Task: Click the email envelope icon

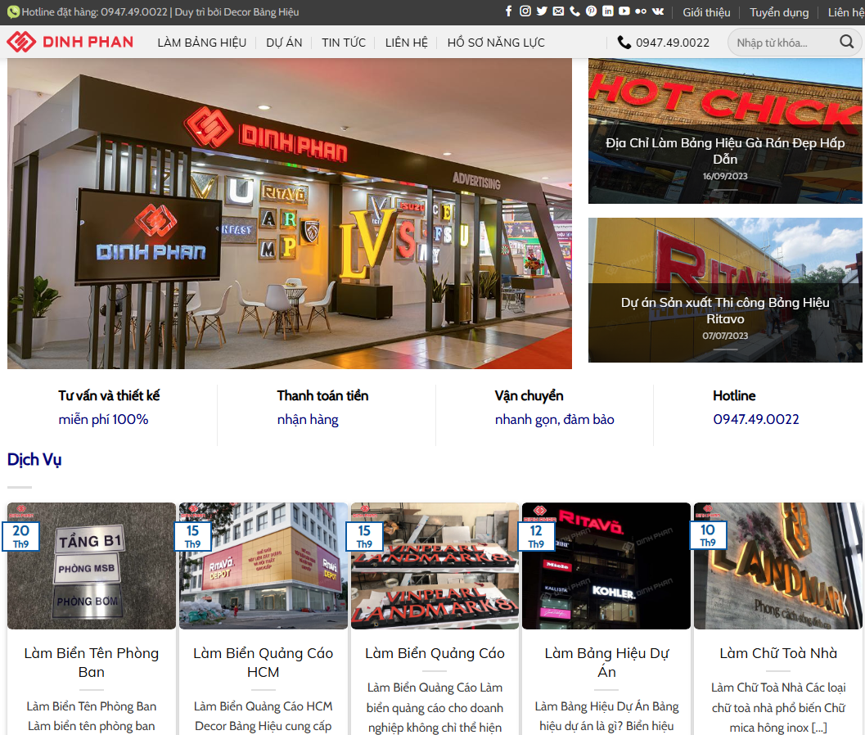Action: coord(558,11)
